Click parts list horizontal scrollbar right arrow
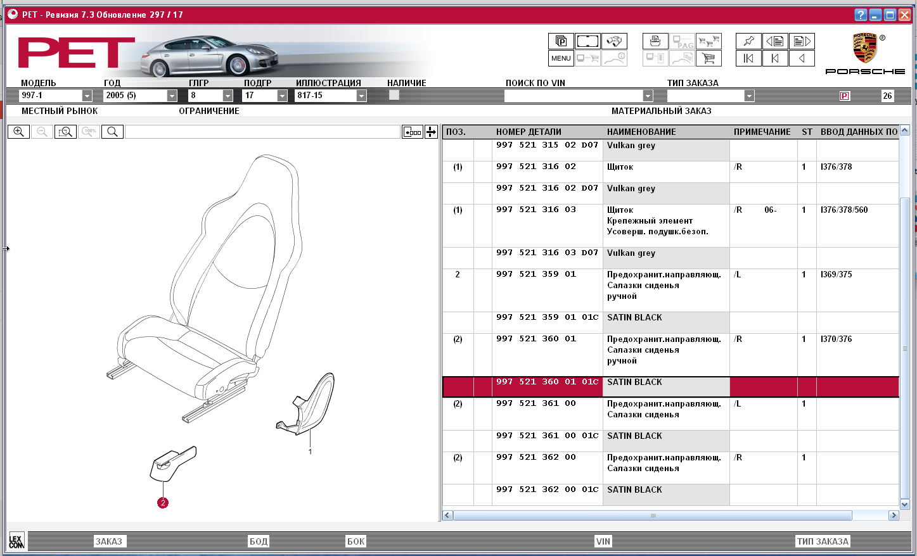The width and height of the screenshot is (917, 556). 894,515
